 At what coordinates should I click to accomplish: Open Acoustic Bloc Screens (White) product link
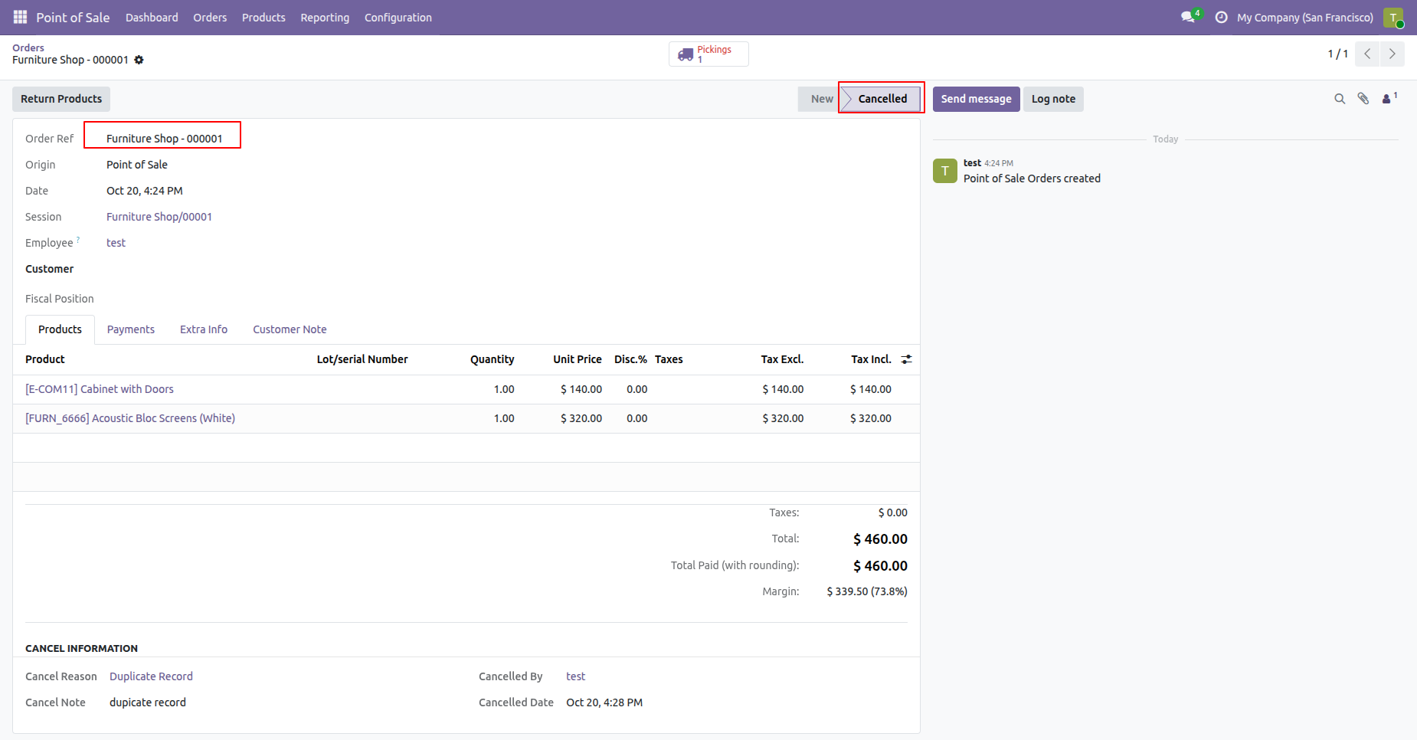tap(130, 418)
